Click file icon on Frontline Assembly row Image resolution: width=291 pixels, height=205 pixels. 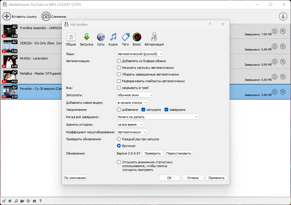[x=275, y=31]
